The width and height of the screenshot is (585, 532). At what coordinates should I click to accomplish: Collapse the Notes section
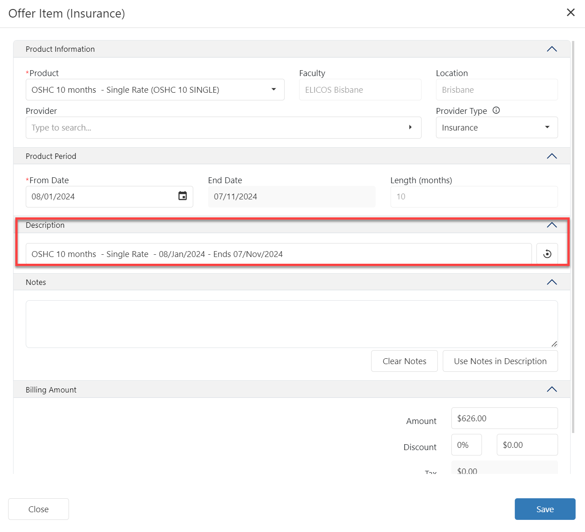[x=552, y=282]
